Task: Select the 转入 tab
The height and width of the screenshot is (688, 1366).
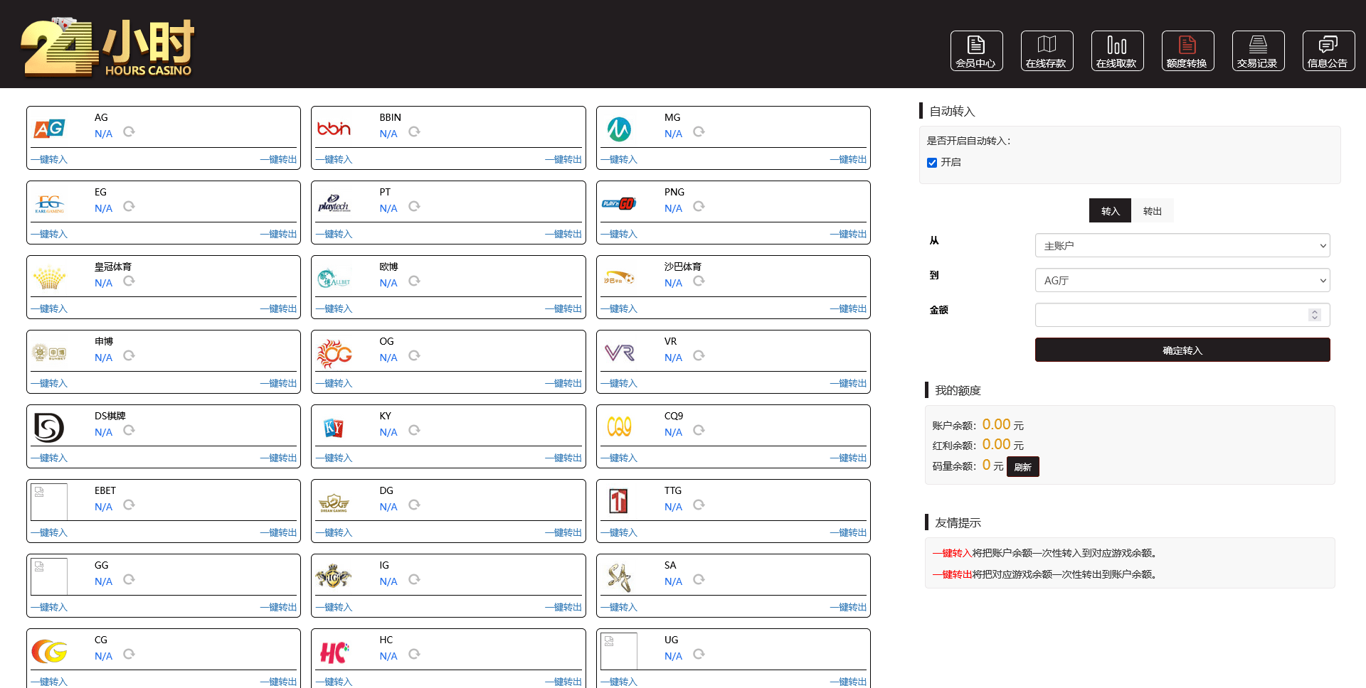Action: (x=1110, y=211)
